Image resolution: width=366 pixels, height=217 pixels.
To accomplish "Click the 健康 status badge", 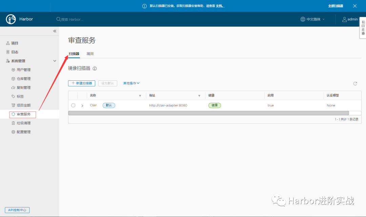I will tap(215, 105).
